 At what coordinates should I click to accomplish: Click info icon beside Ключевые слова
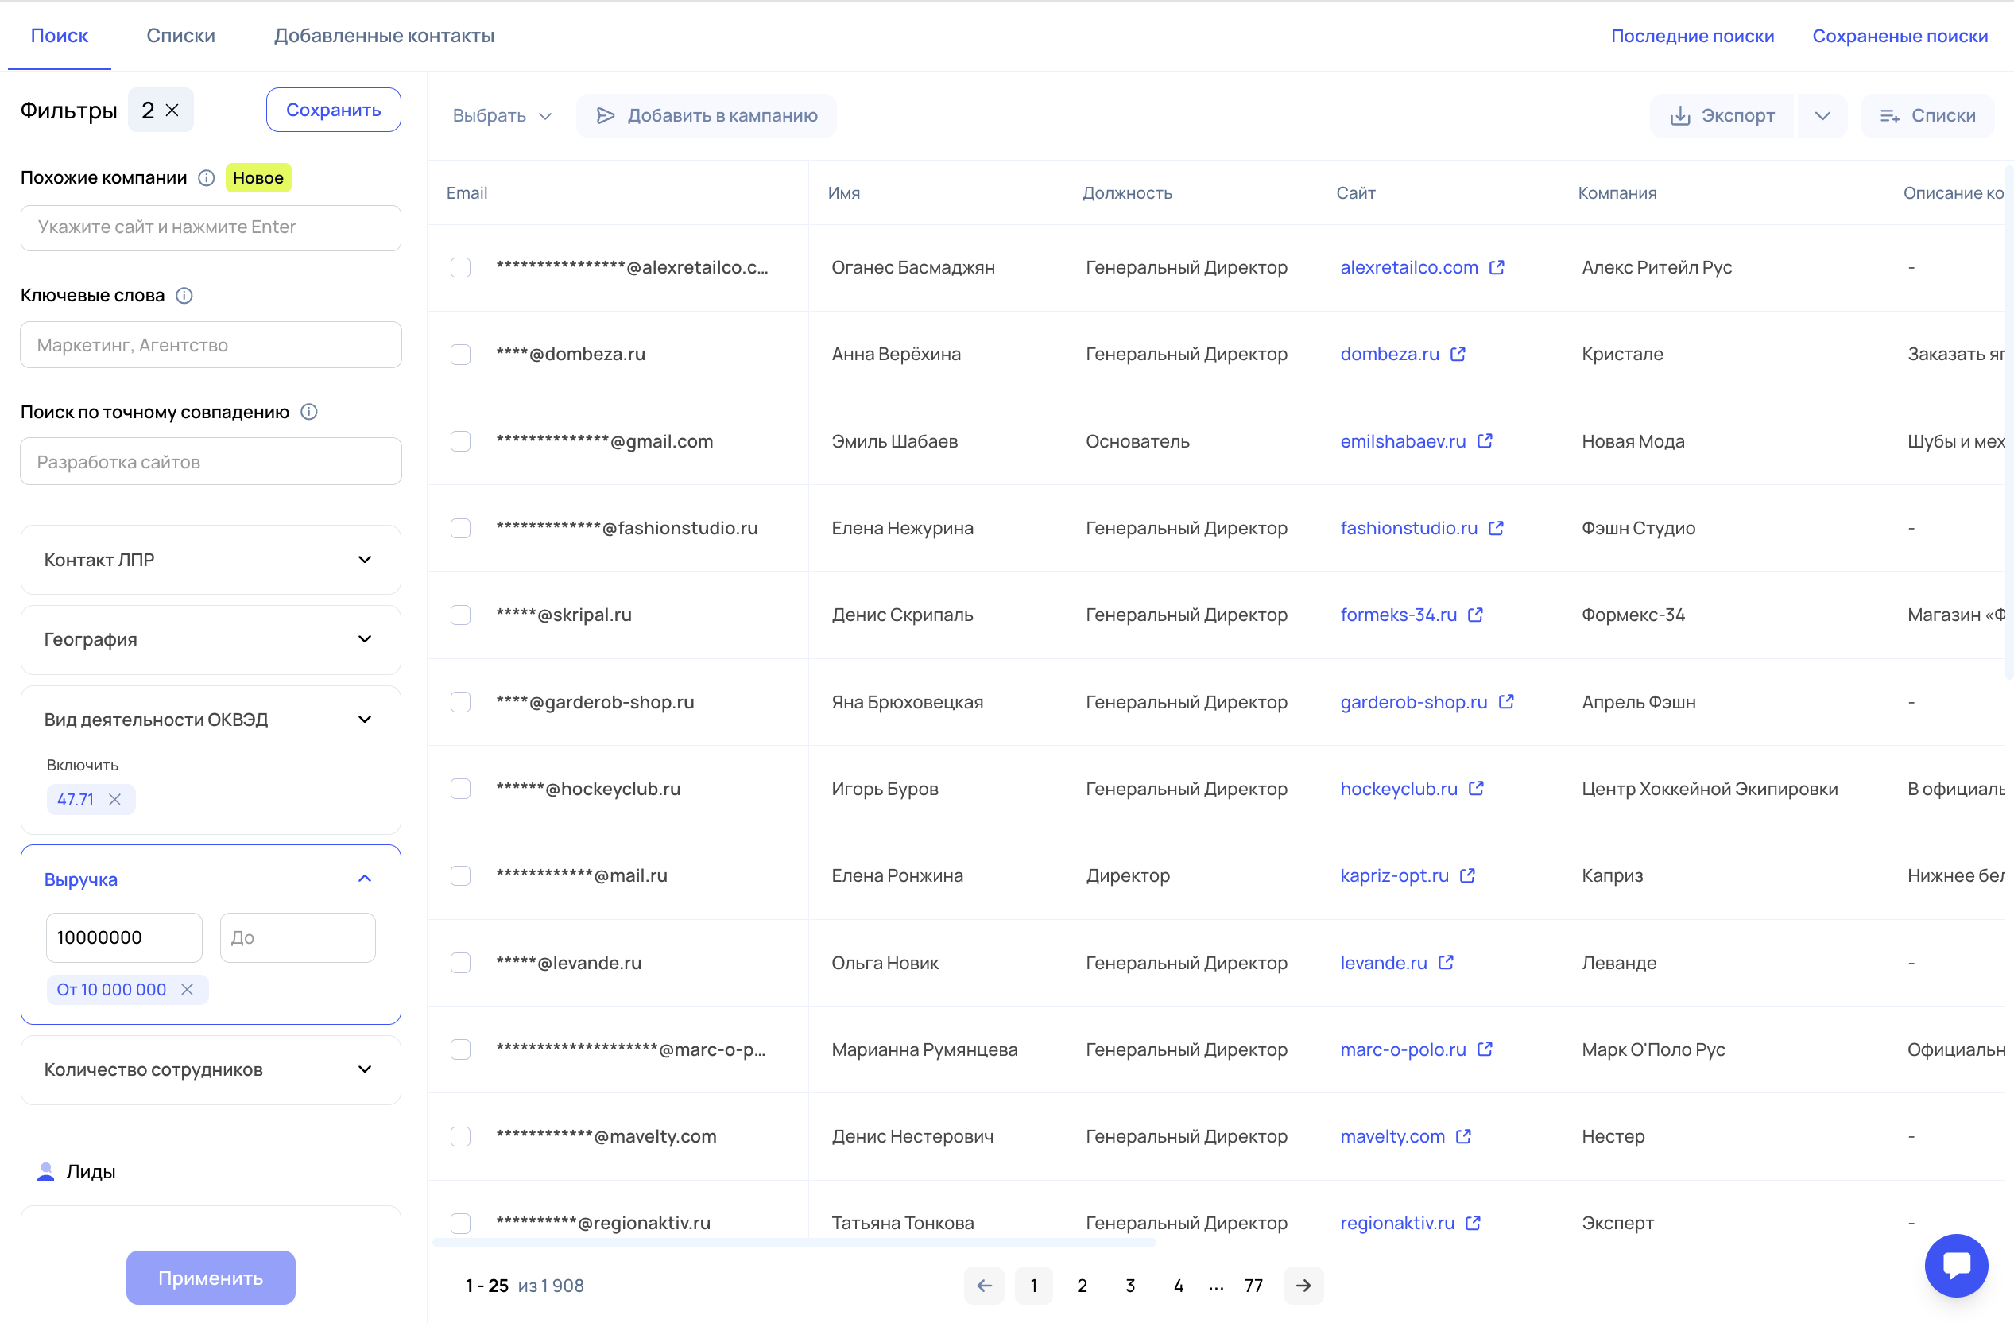click(184, 296)
